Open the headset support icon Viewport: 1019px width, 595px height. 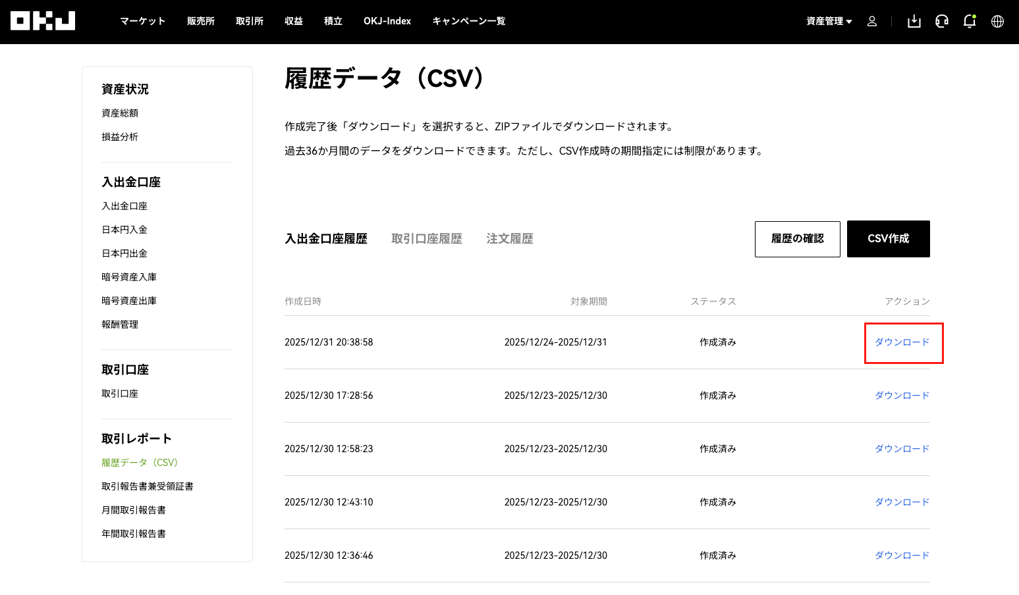pyautogui.click(x=942, y=21)
